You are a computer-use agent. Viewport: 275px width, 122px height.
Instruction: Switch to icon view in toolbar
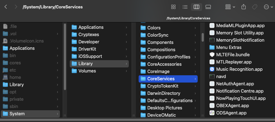pos(173,7)
